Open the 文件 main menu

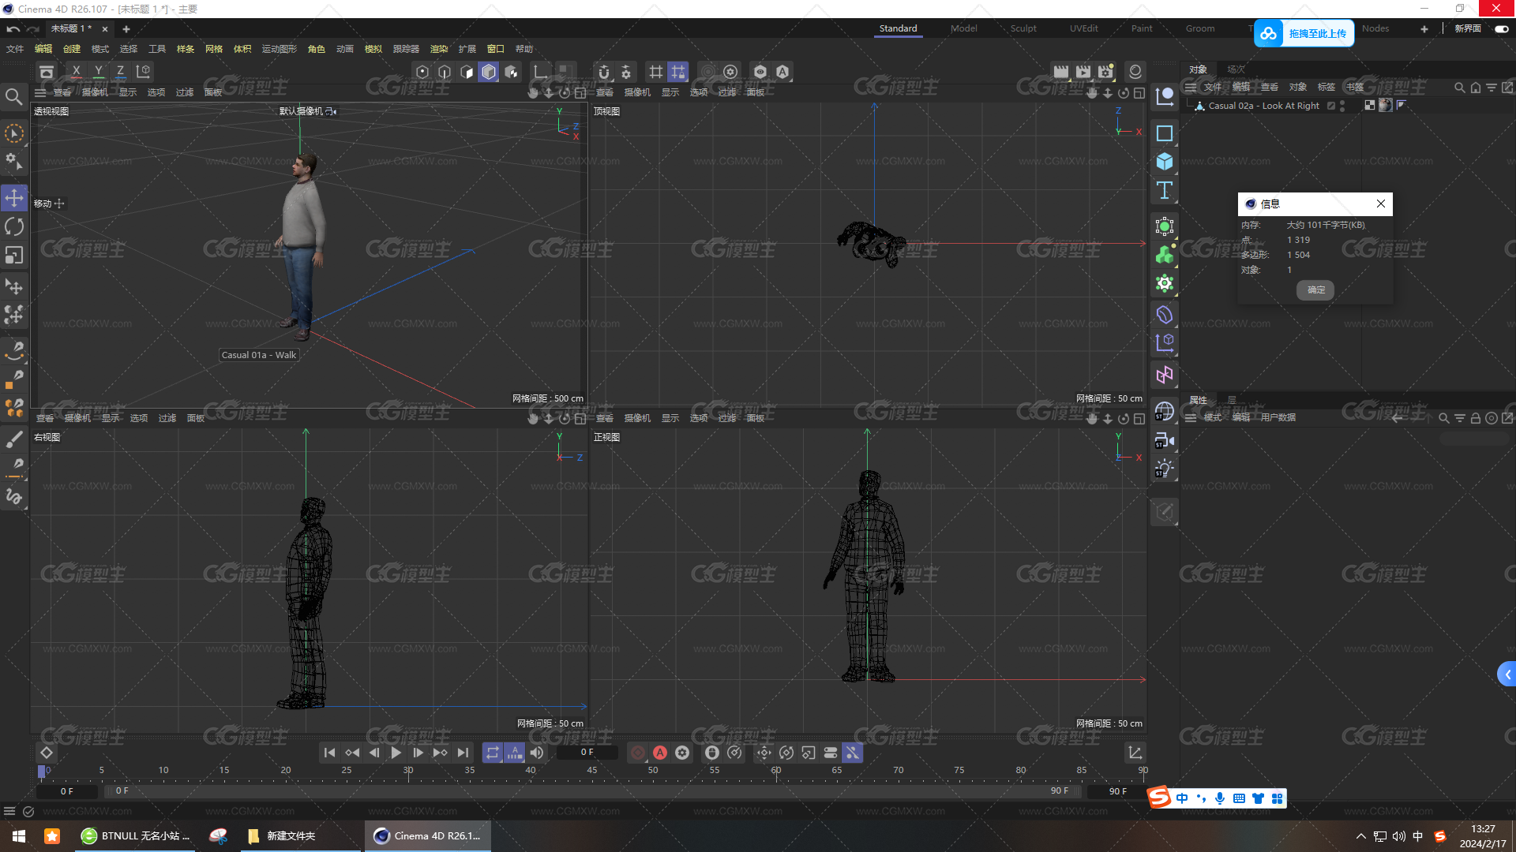coord(15,49)
